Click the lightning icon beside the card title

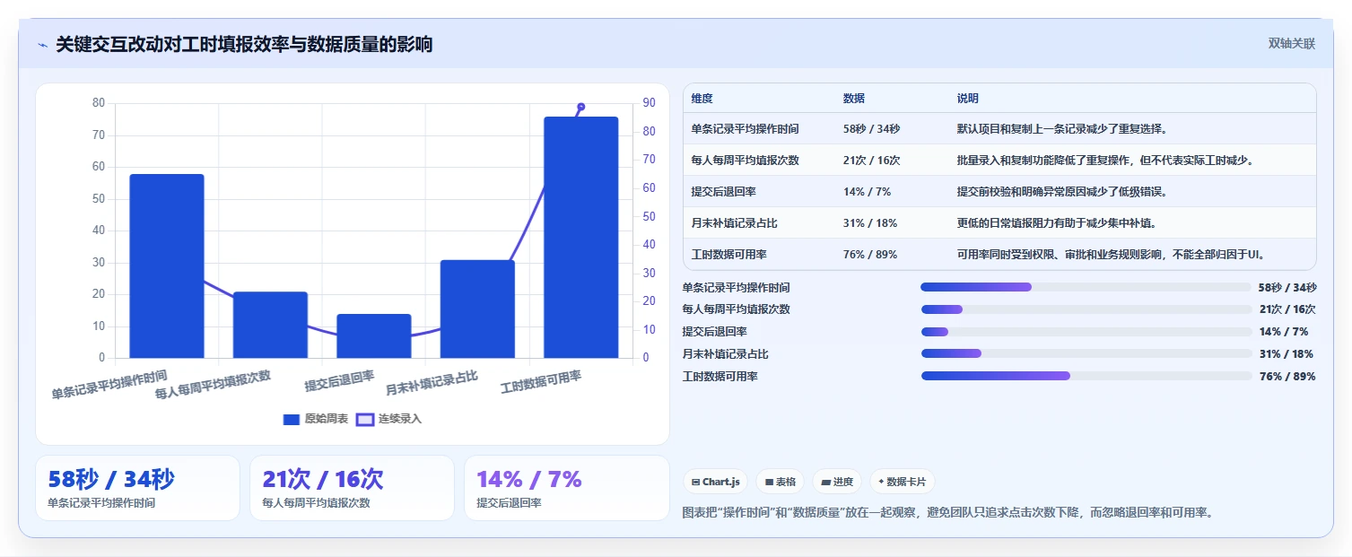click(42, 45)
